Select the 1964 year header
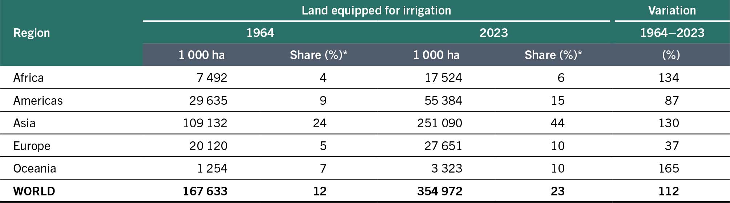This screenshot has width=730, height=203. (260, 33)
